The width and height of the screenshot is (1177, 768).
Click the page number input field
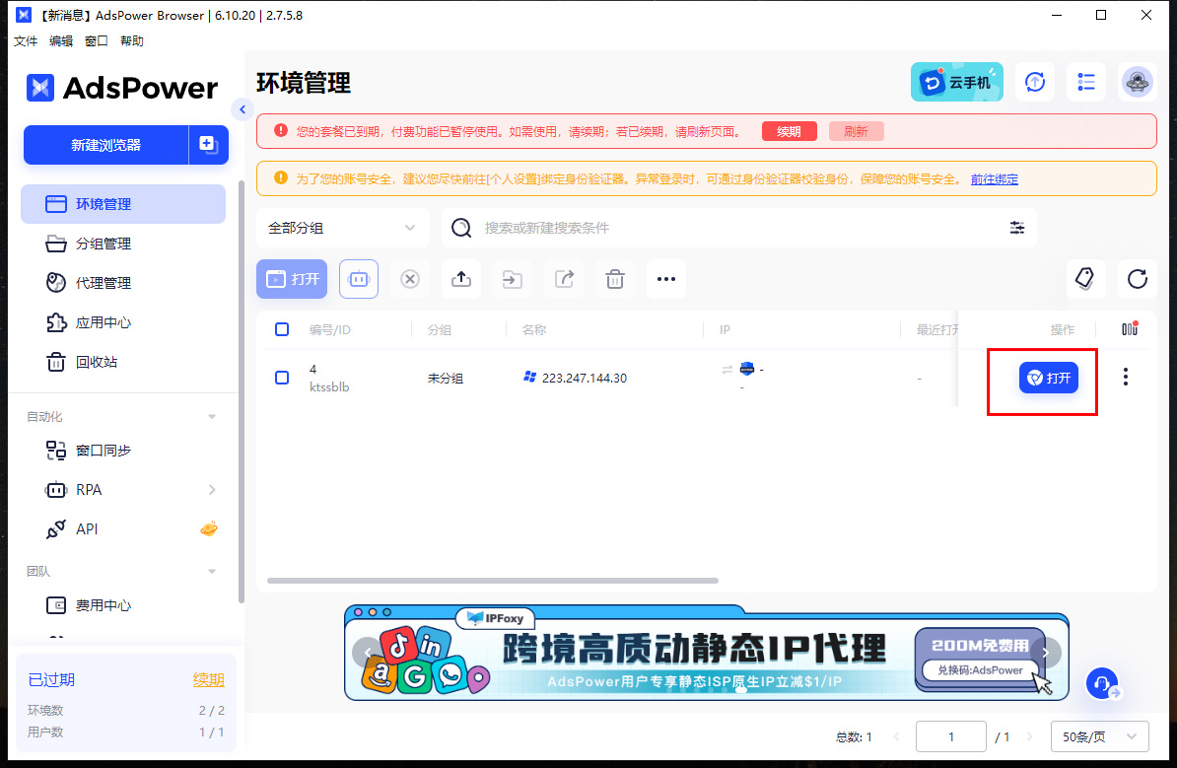[950, 736]
